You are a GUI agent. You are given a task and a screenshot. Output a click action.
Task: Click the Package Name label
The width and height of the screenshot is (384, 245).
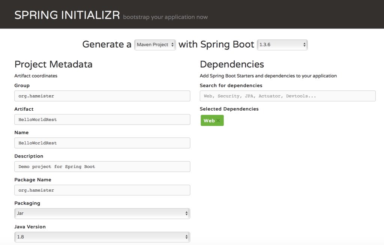click(33, 180)
